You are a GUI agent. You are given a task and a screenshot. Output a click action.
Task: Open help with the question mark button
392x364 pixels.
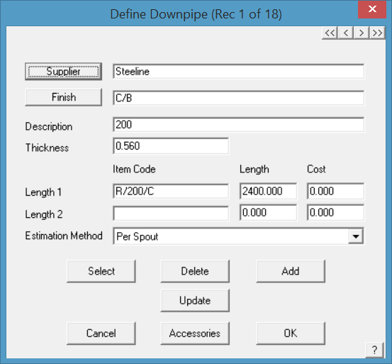pos(374,350)
